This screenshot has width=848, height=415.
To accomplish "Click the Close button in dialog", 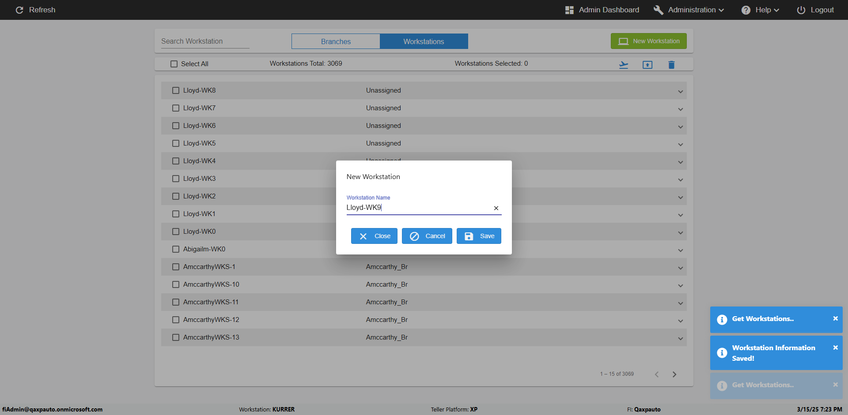I will [374, 236].
